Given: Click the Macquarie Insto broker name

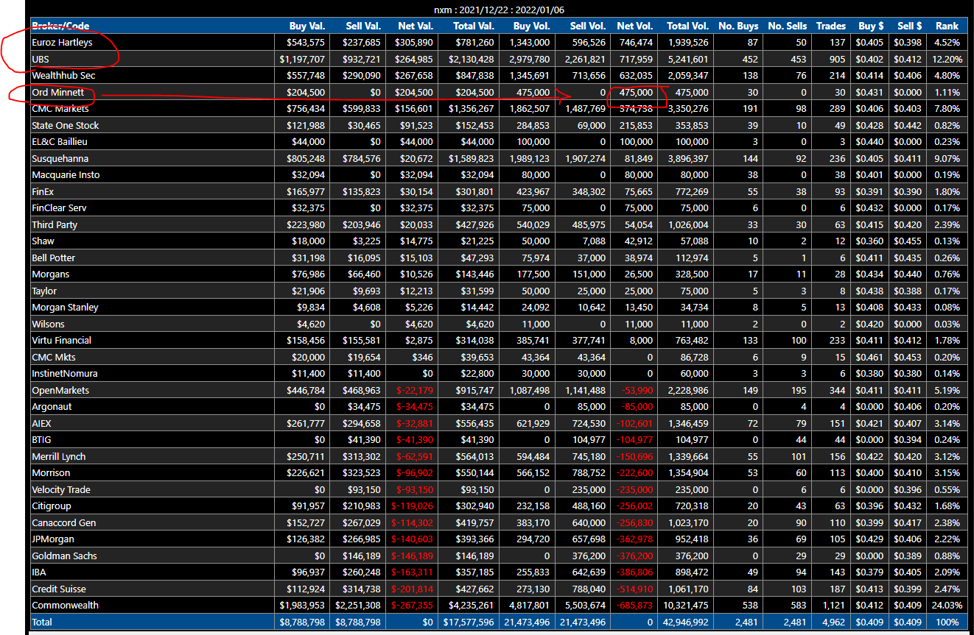Looking at the screenshot, I should pyautogui.click(x=66, y=174).
